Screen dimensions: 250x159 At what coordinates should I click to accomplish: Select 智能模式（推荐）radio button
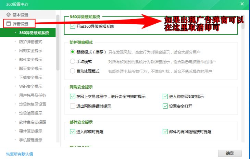coord(72,52)
